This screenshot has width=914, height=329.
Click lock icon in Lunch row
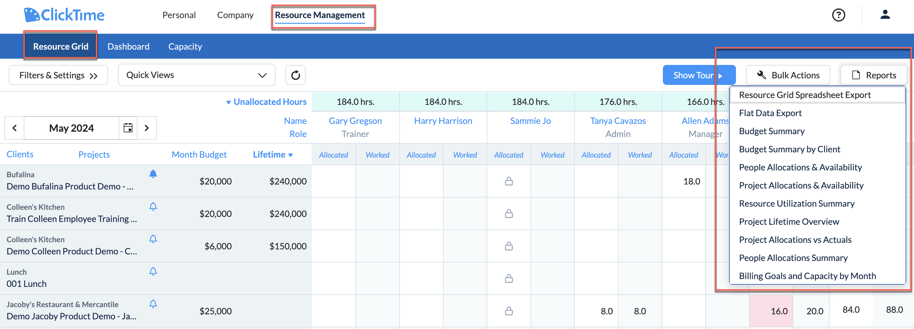click(509, 279)
